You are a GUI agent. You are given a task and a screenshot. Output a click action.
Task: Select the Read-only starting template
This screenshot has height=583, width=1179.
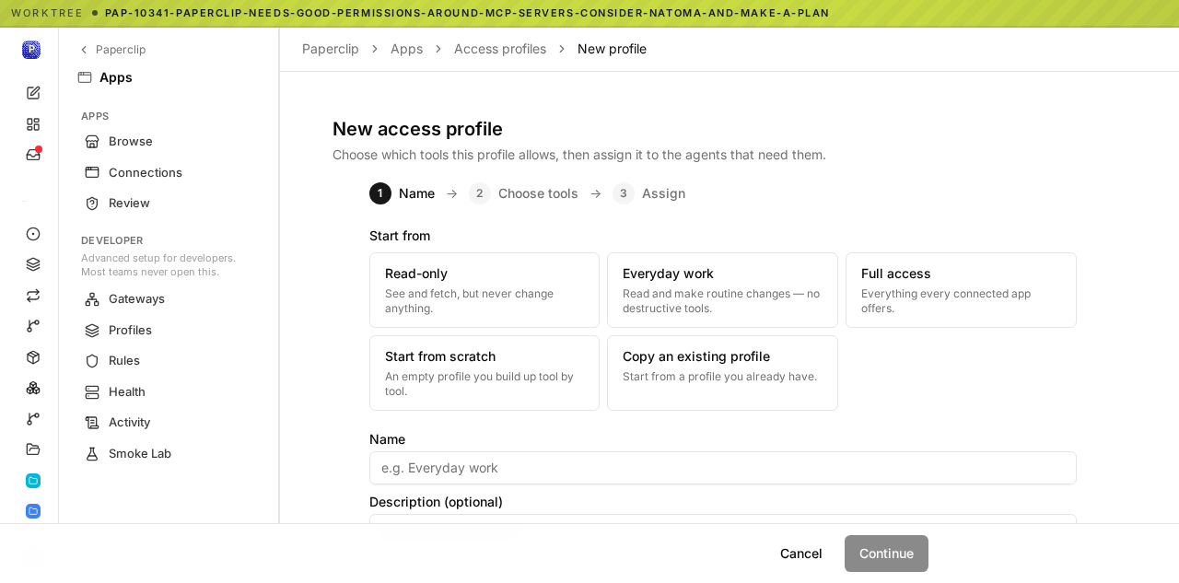click(x=484, y=290)
